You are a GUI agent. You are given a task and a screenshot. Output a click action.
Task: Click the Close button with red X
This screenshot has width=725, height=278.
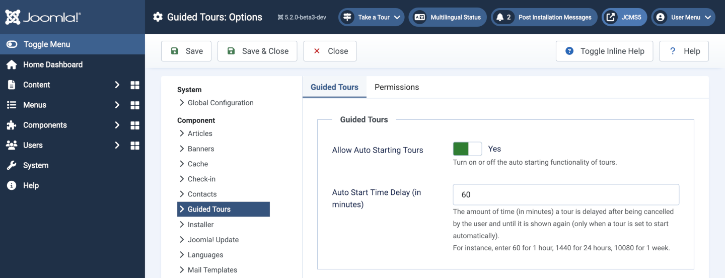coord(330,51)
